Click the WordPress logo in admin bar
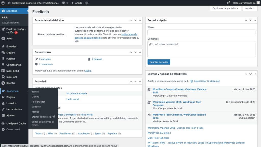Image resolution: width=261 pixels, height=147 pixels. coord(3,3)
